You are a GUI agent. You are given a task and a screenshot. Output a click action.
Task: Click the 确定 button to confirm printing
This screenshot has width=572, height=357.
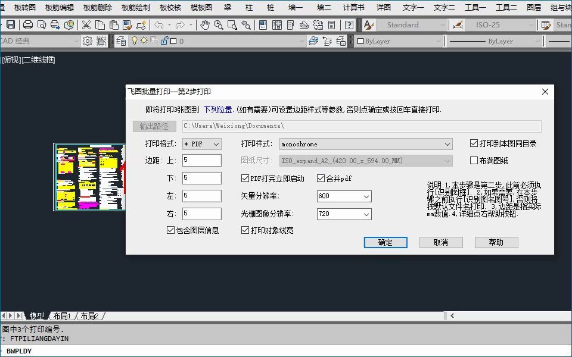point(385,242)
